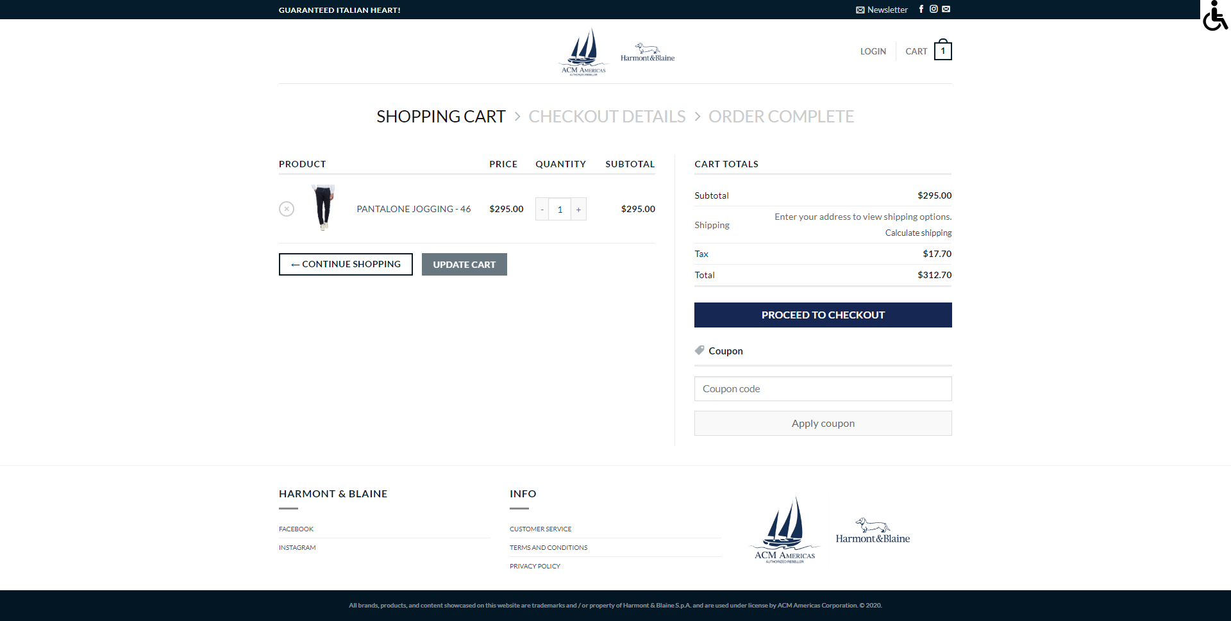
Task: Click the Harmont & Blaine header logo
Action: point(648,53)
